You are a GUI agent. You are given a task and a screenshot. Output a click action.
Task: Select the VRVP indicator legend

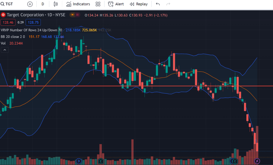(31, 30)
